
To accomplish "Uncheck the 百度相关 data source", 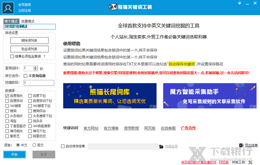I will (7, 96).
